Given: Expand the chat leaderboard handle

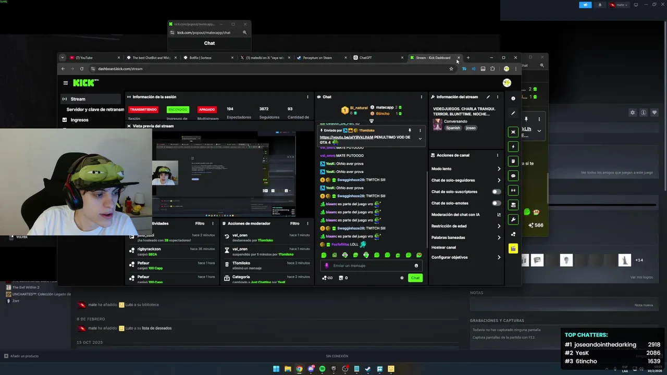Looking at the screenshot, I should [x=371, y=121].
